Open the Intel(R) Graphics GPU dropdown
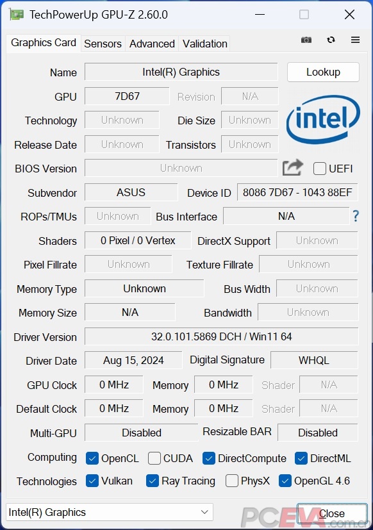The width and height of the screenshot is (373, 530). [x=109, y=512]
